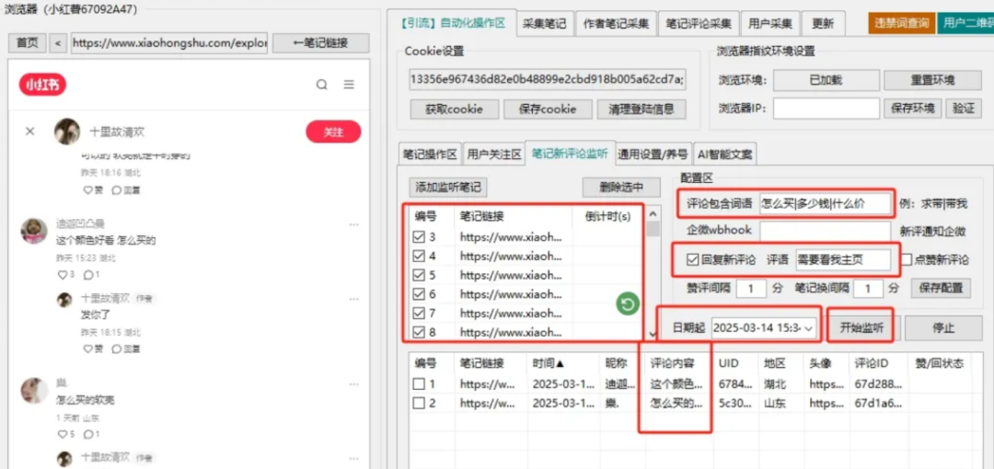Screen dimensions: 994x469
Task: Click the green refresh circle icon
Action: point(627,305)
